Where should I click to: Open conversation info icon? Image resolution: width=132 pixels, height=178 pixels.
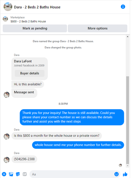point(123,7)
